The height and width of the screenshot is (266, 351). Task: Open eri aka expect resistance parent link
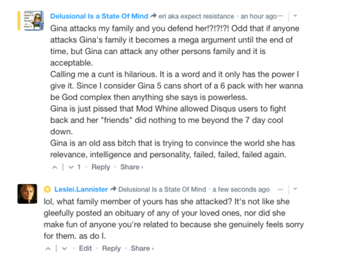pyautogui.click(x=196, y=16)
